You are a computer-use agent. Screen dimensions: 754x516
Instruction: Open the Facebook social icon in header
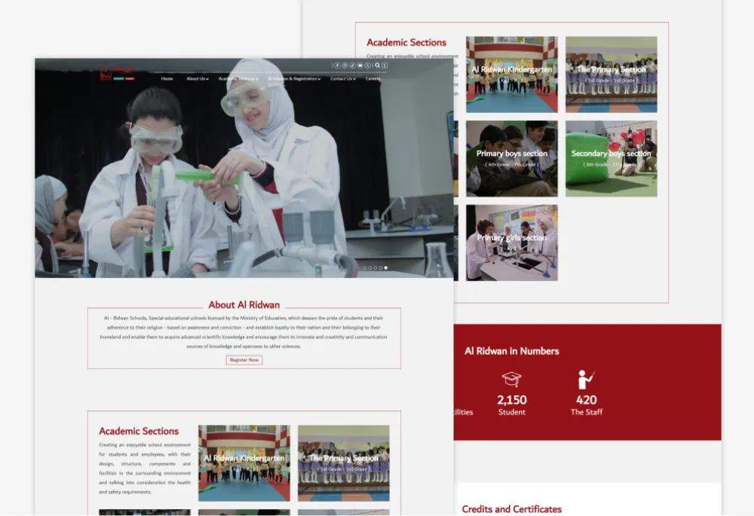(x=337, y=66)
